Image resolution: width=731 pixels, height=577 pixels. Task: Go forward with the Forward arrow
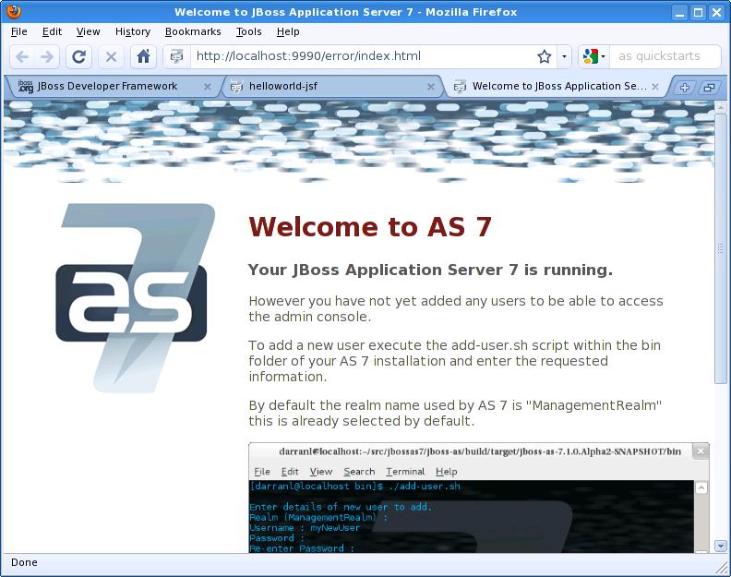[47, 57]
